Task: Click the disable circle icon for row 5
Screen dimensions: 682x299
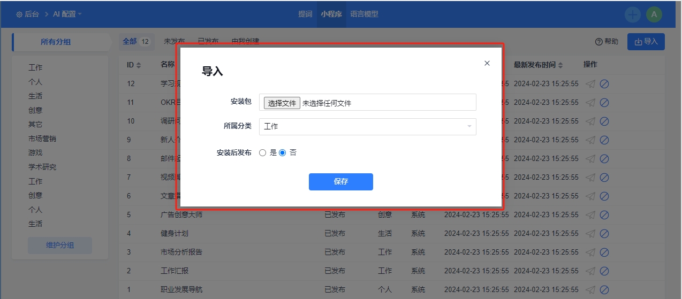Action: [604, 215]
